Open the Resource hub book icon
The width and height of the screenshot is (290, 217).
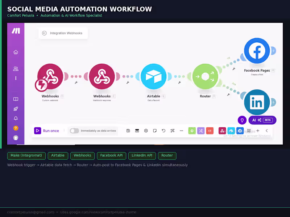pyautogui.click(x=16, y=99)
